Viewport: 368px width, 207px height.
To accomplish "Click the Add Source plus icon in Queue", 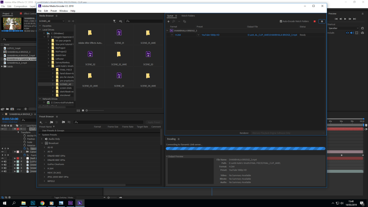I will 168,21.
